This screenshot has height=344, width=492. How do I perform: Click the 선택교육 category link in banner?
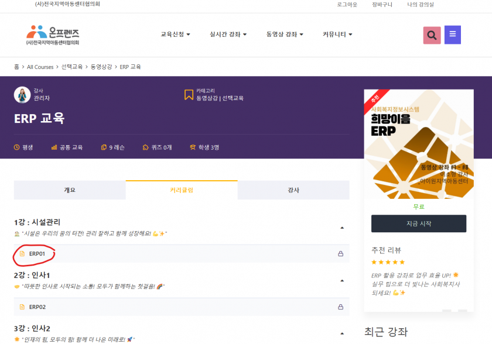(x=233, y=98)
